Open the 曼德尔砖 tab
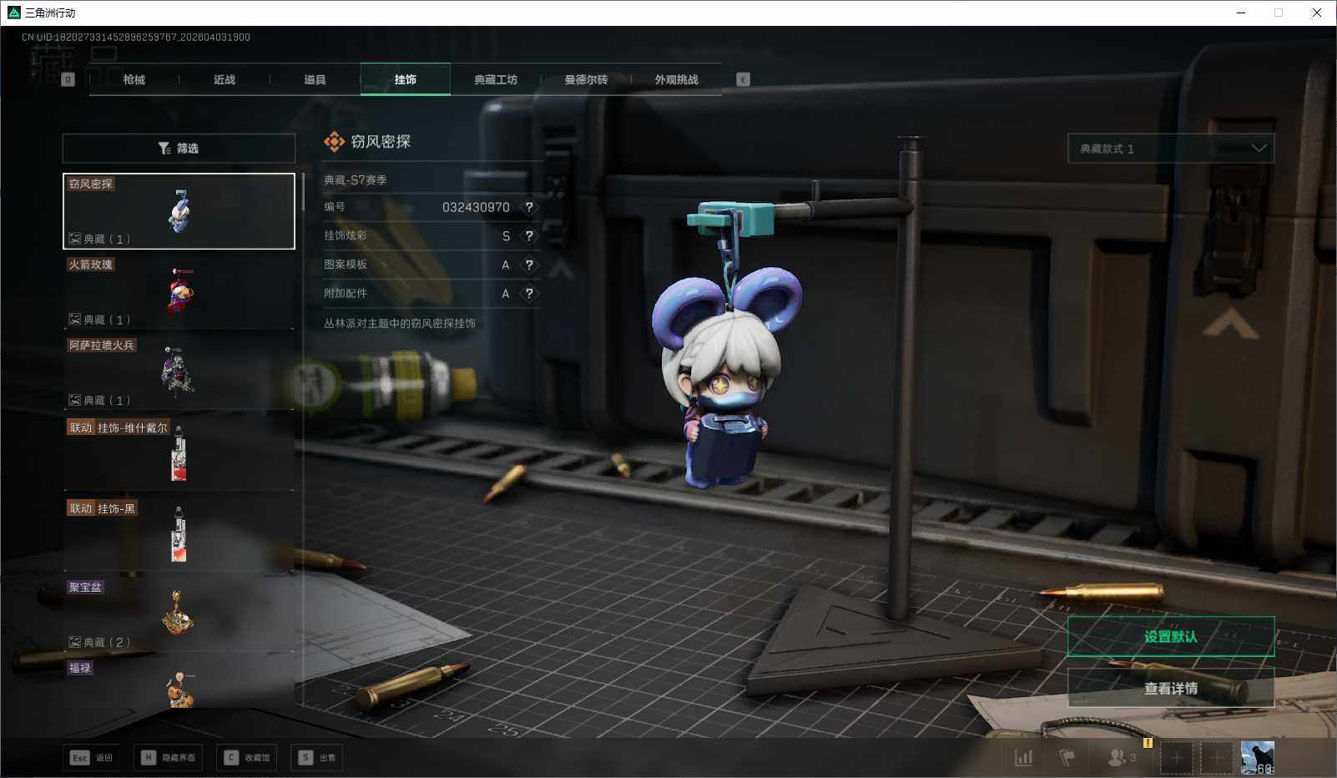The image size is (1337, 778). click(586, 79)
